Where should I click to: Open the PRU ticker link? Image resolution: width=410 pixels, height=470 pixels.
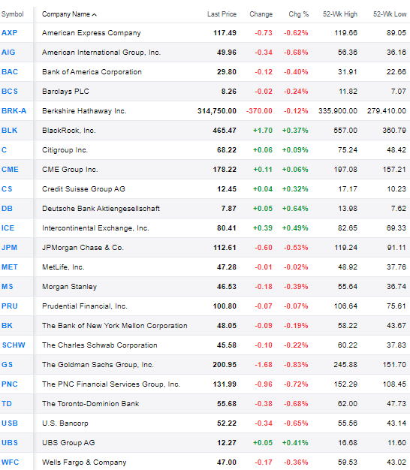[x=10, y=306]
